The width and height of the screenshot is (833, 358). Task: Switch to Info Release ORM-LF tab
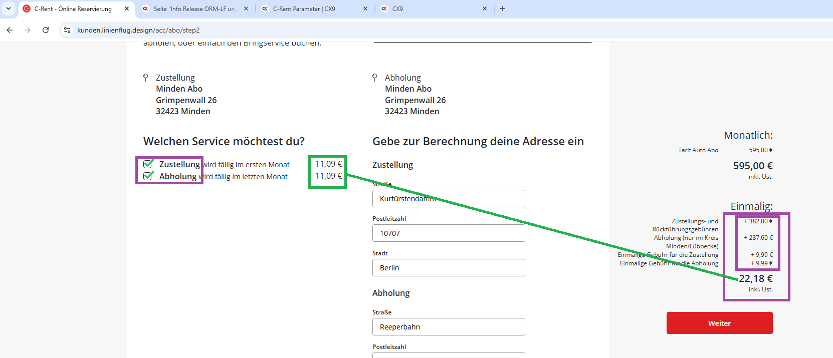[193, 9]
